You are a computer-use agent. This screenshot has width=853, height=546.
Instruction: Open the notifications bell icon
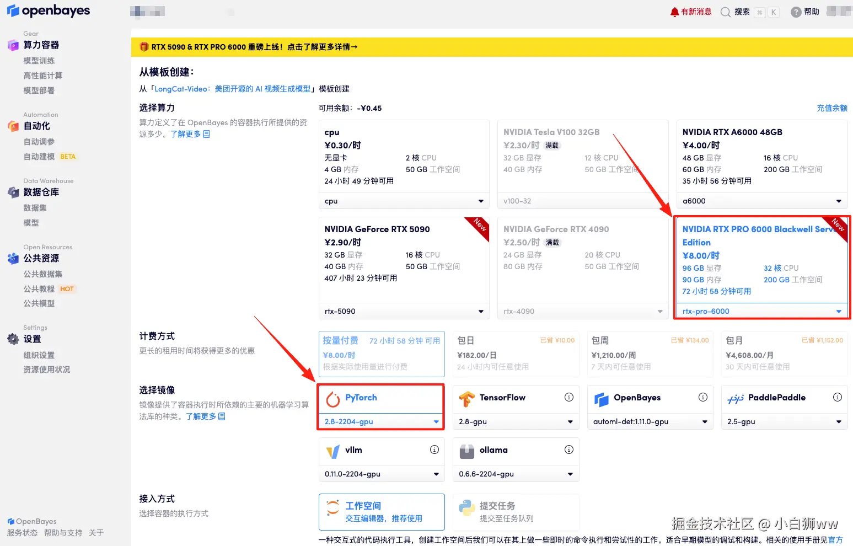674,12
